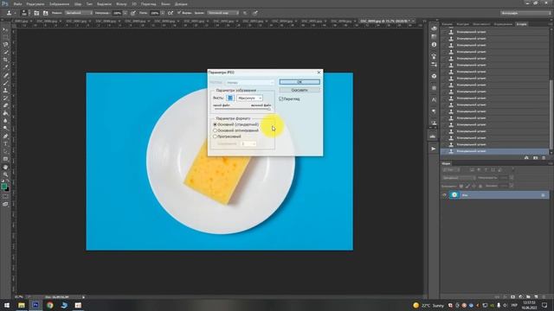The height and width of the screenshot is (311, 554).
Task: Toggle Quick Mask mode in tools panel
Action: point(5,197)
